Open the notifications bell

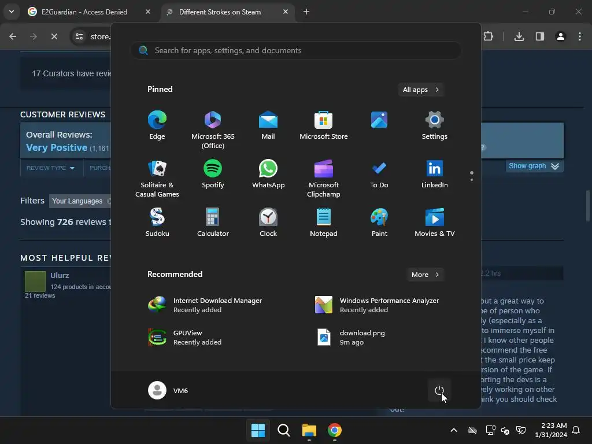[576, 430]
